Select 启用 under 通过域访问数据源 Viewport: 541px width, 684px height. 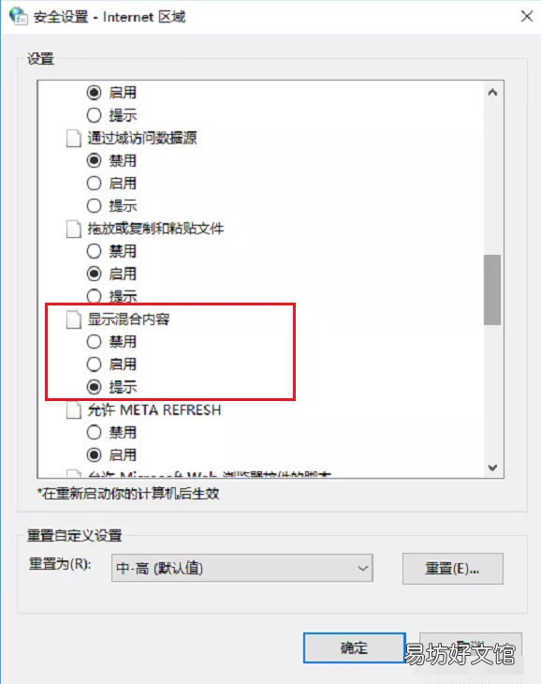pyautogui.click(x=95, y=184)
